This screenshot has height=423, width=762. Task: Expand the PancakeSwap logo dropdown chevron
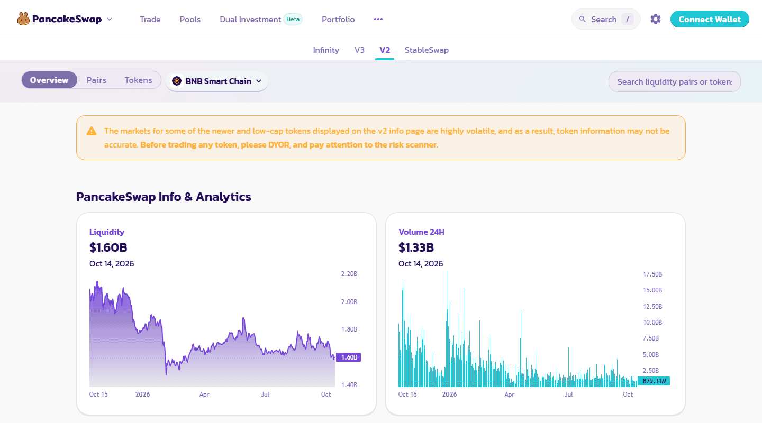click(x=110, y=19)
